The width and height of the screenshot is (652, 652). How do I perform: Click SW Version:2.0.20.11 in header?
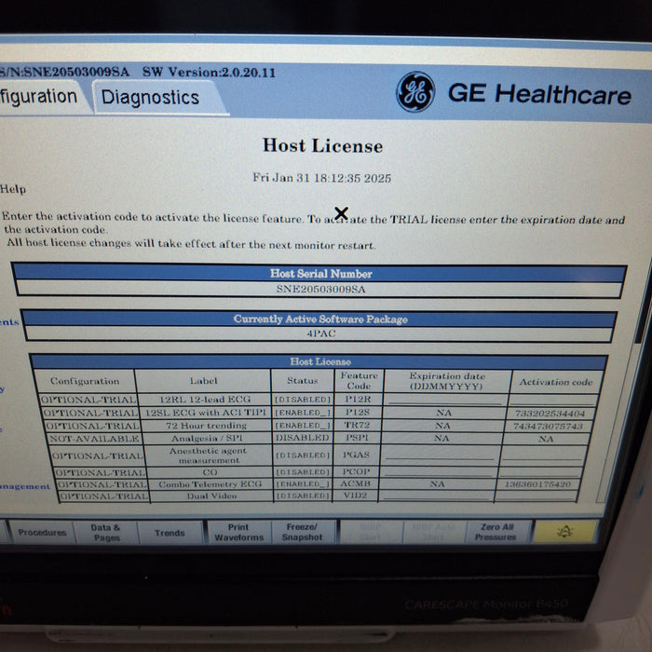tap(209, 73)
